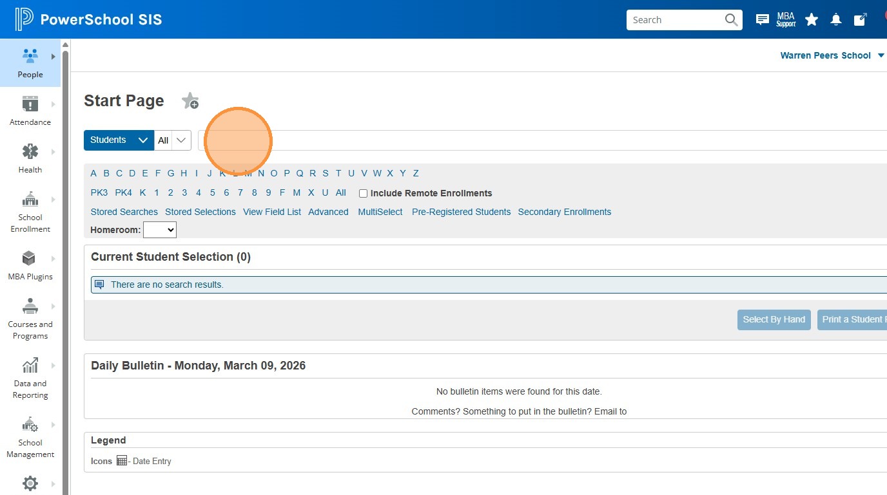Filter students by last-name letter C
Image resolution: width=887 pixels, height=495 pixels.
119,173
